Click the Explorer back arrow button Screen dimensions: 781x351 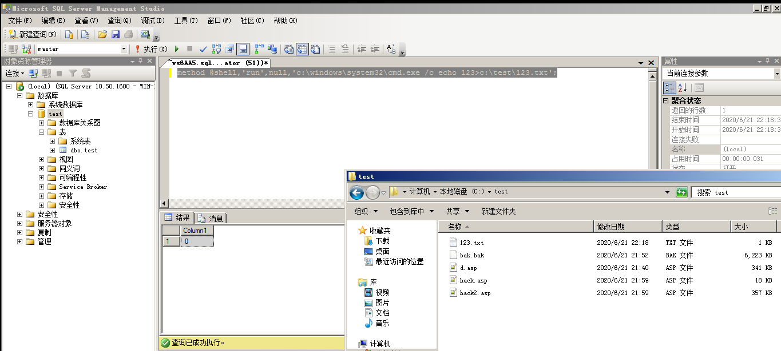click(x=356, y=193)
